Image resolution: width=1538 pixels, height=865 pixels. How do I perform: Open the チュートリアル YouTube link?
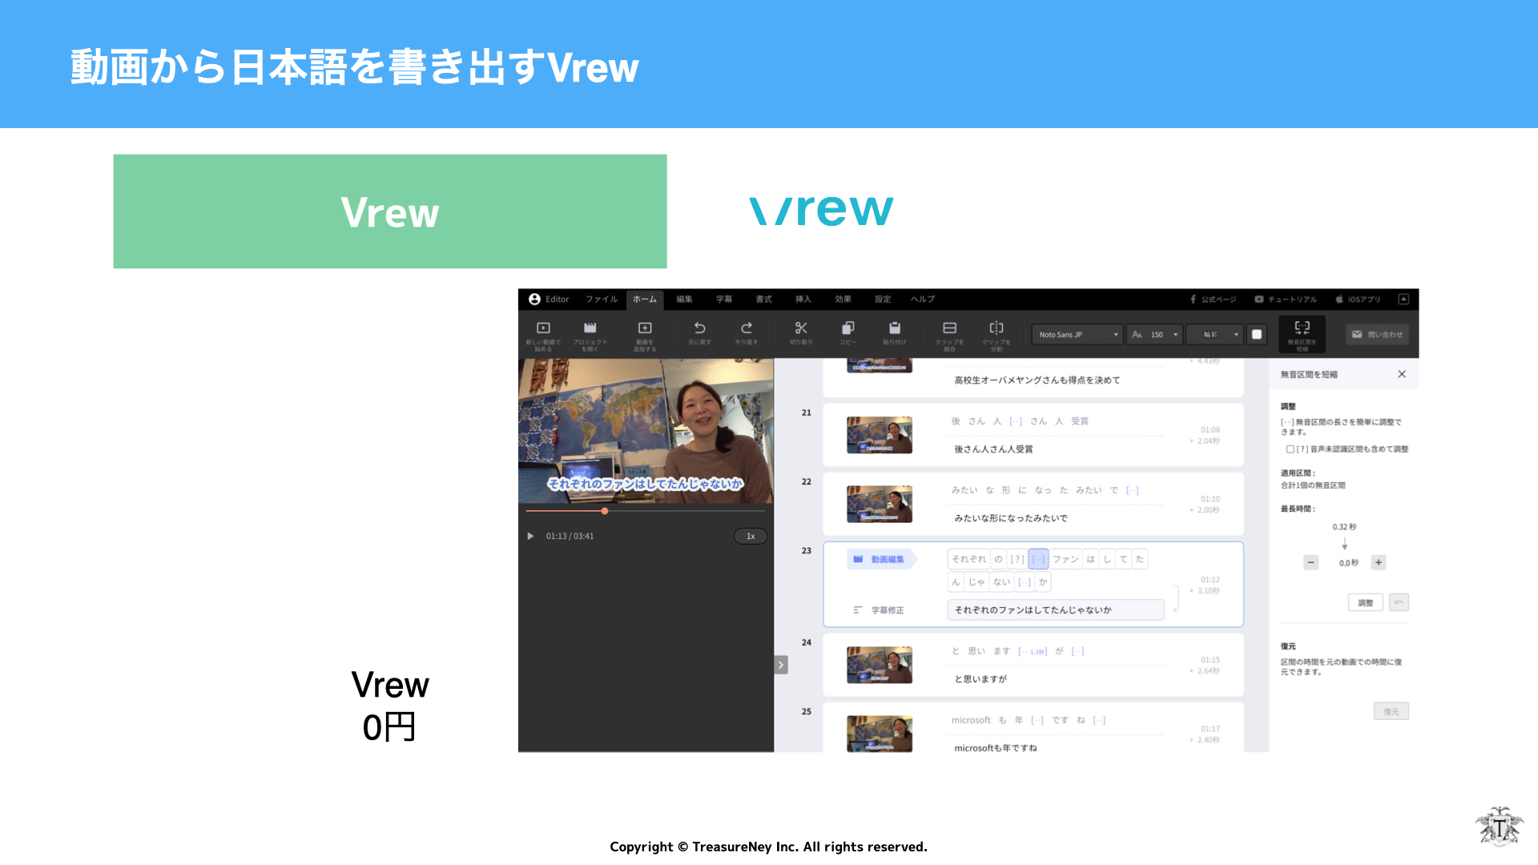click(x=1286, y=300)
